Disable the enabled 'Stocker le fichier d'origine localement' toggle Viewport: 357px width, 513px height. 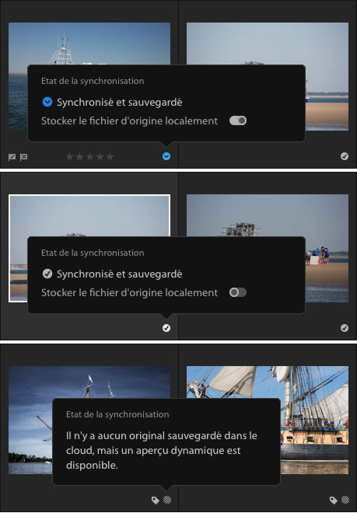[x=238, y=120]
